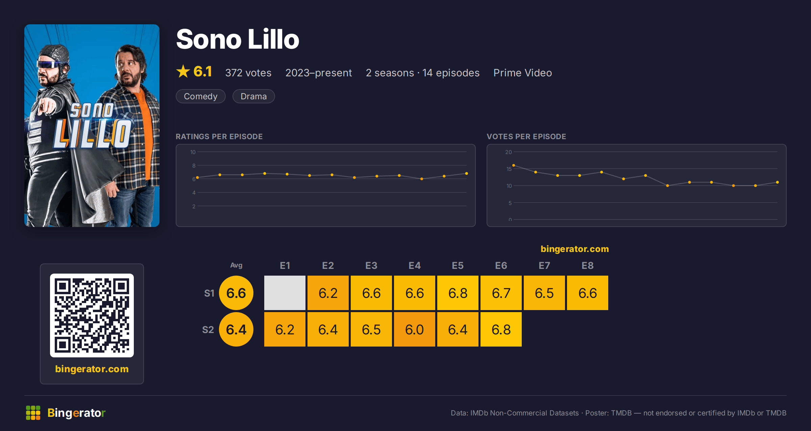811x431 pixels.
Task: Click first point on votes chart
Action: coord(514,165)
